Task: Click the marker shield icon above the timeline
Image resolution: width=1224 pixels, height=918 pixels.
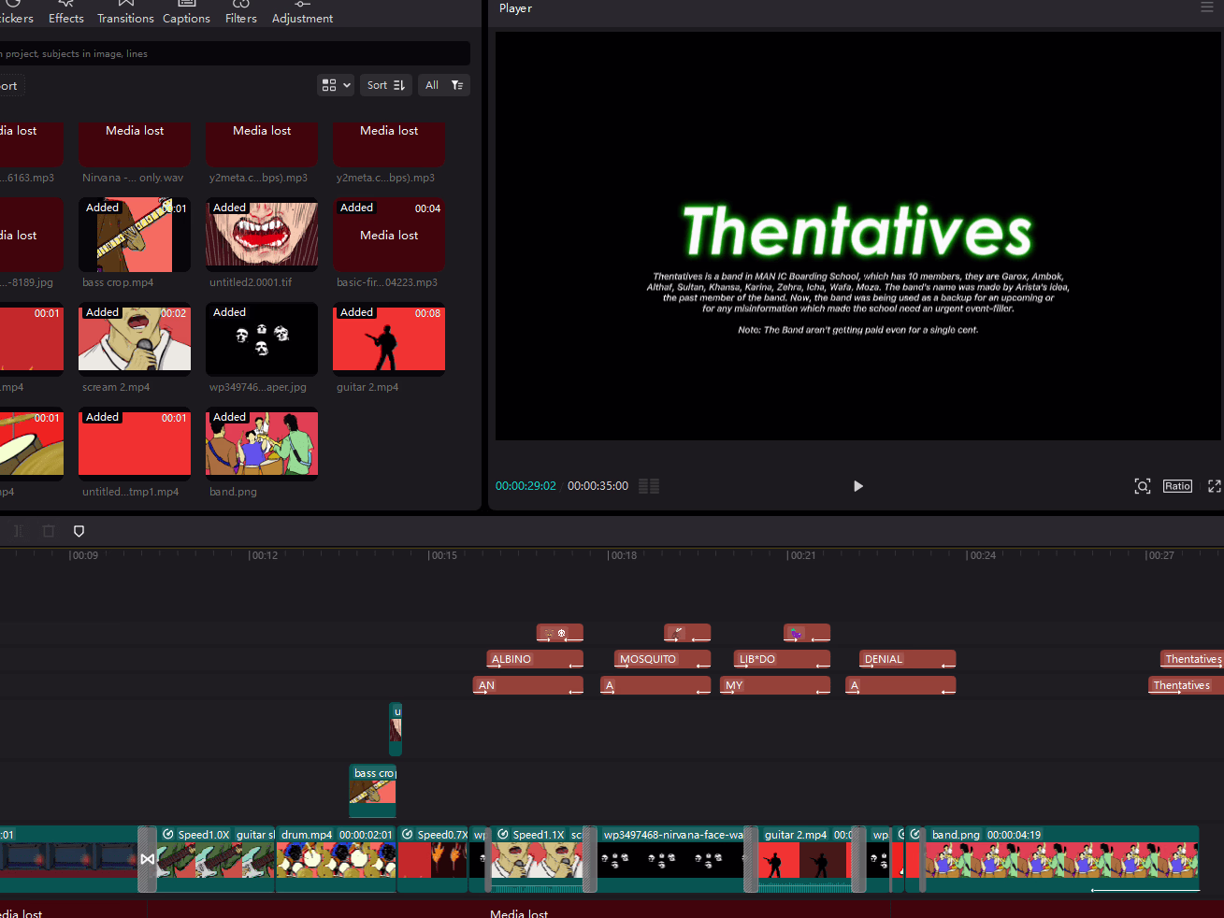Action: click(x=79, y=531)
